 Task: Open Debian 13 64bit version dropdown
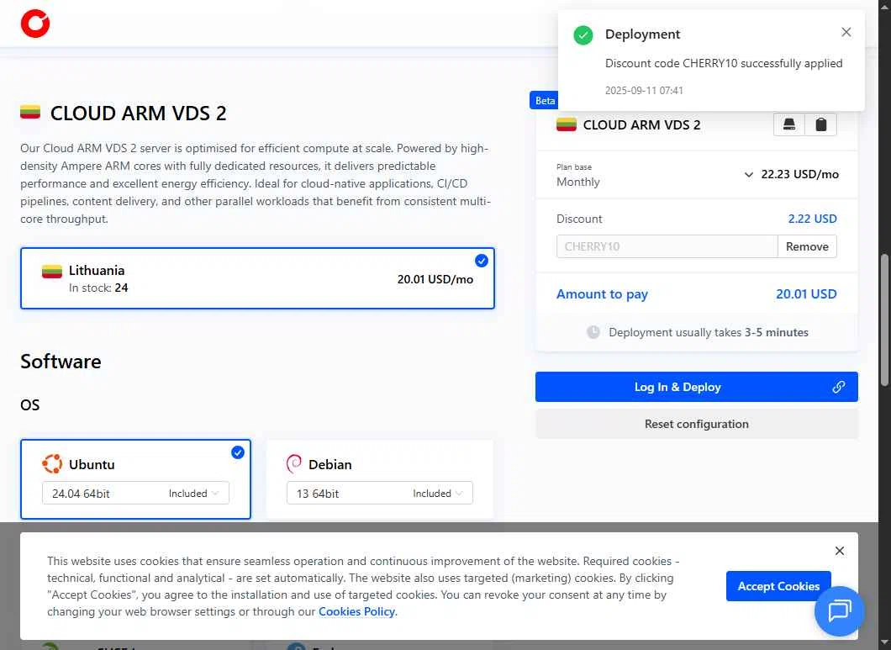click(x=380, y=493)
